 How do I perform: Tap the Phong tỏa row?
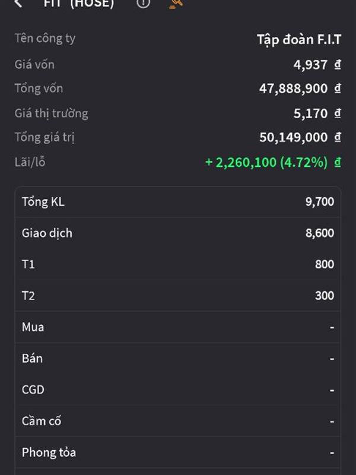(178, 452)
